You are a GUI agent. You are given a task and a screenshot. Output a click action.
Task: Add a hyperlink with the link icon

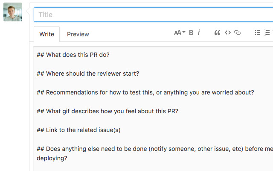238,32
